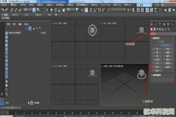Uncheck the Start New Shape checkbox
Image resolution: width=176 pixels, height=117 pixels.
(157, 45)
